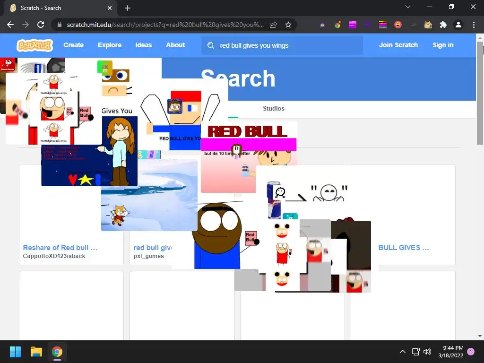Click the magenta window extension icon
Viewport: 484px width, 363px height.
pyautogui.click(x=353, y=25)
